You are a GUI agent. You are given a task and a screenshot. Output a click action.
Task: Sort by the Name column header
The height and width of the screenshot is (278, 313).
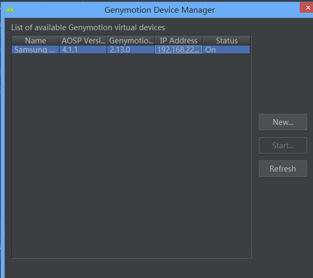coord(36,41)
